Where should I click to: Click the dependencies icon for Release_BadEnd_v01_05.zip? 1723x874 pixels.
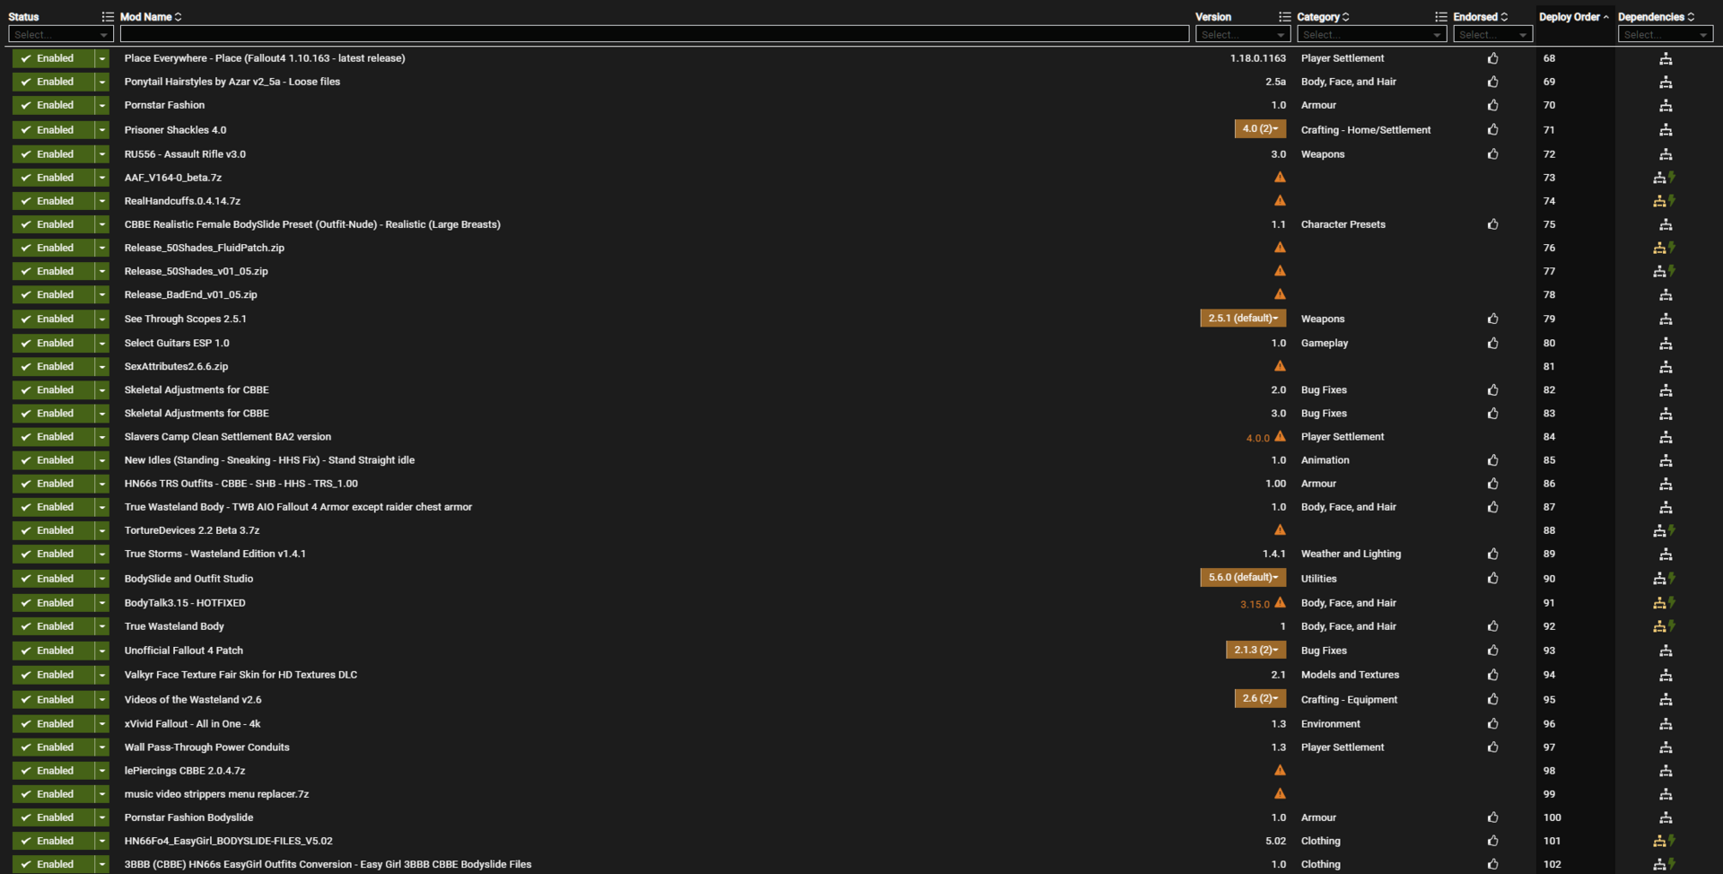tap(1666, 294)
